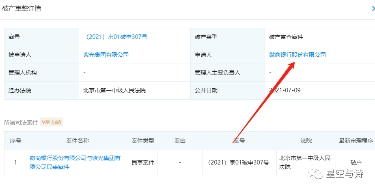Click the 破产重整详情 title
375x190 pixels.
click(x=22, y=9)
